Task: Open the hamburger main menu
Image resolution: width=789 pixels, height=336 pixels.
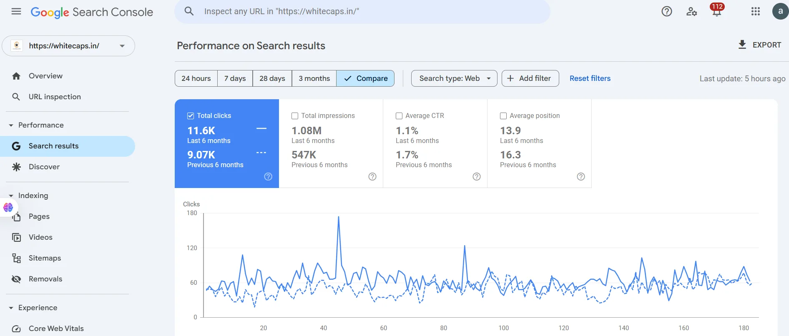Action: click(16, 11)
